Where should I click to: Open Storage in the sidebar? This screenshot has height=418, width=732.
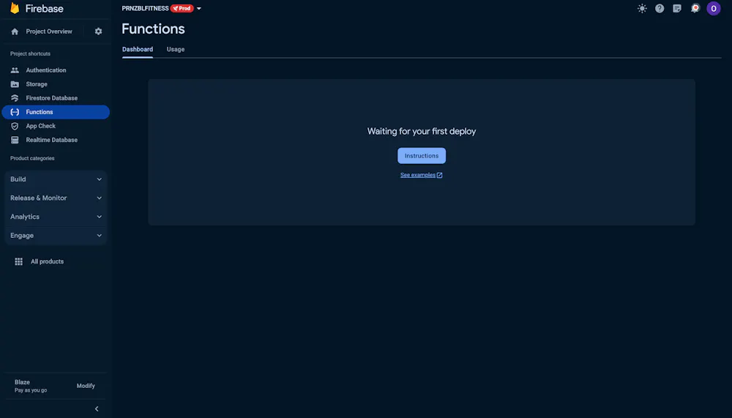[x=56, y=84]
